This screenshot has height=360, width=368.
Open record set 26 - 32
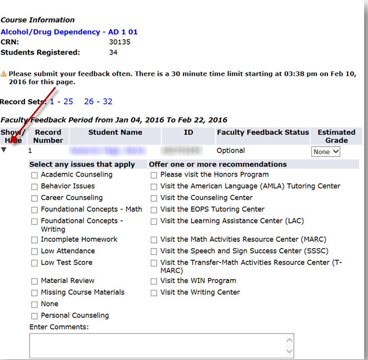point(98,101)
